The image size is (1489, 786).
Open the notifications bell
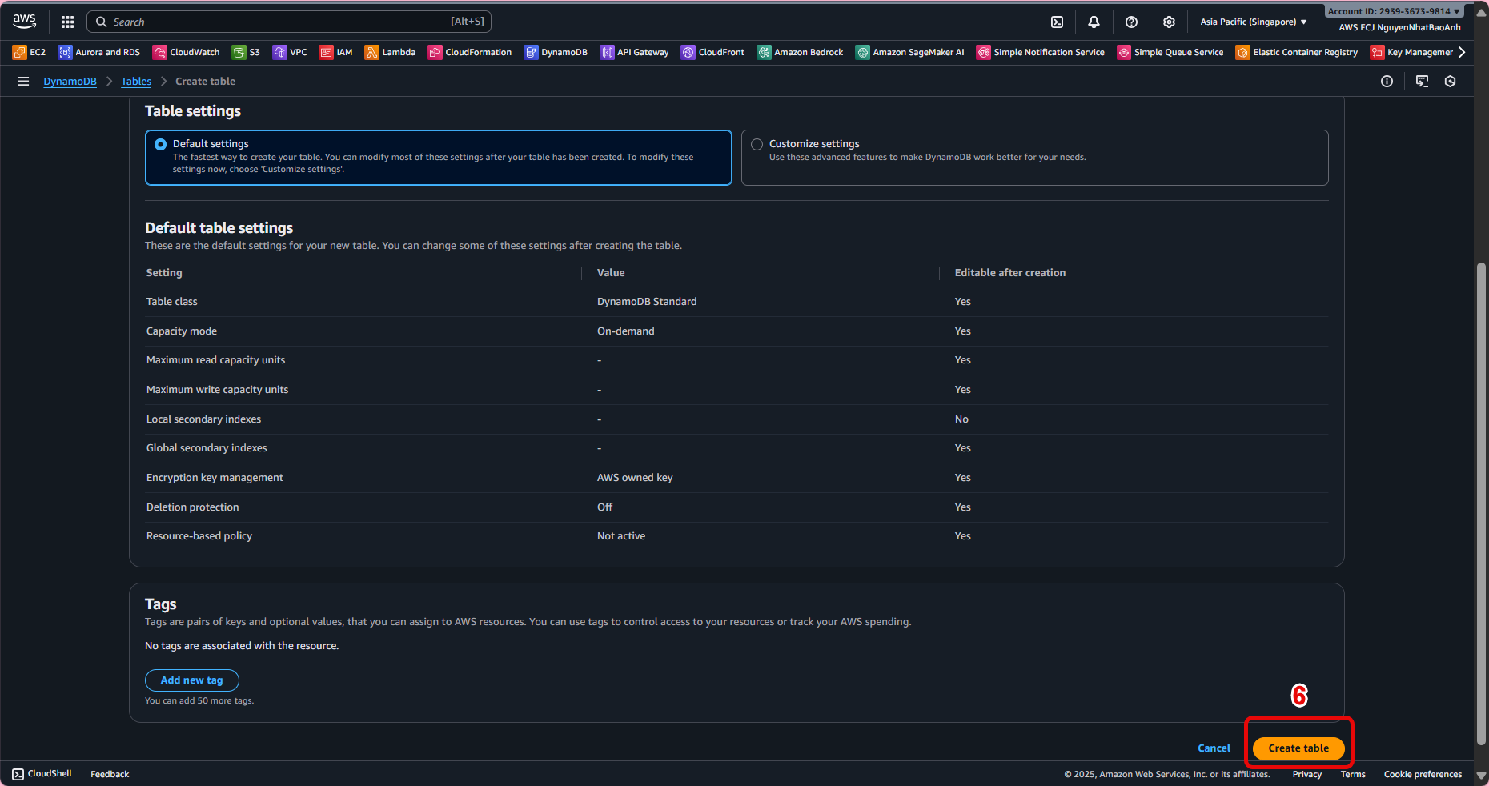pos(1094,22)
